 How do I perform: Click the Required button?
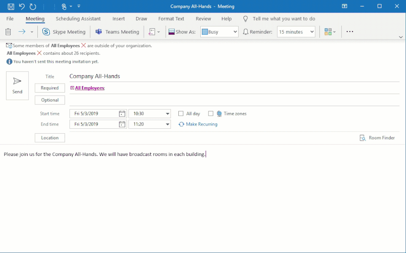[50, 88]
